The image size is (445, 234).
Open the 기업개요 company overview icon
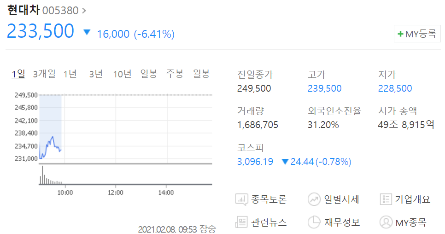tap(386, 199)
